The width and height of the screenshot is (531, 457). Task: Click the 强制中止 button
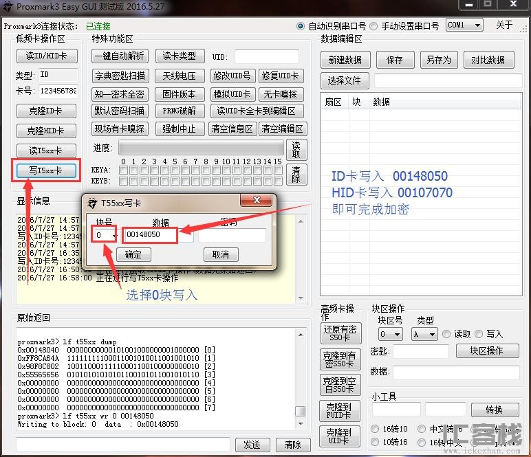pos(180,129)
